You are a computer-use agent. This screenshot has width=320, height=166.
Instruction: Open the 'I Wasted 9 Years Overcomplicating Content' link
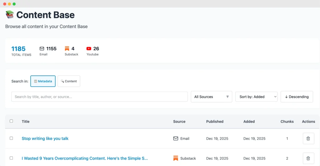(85, 158)
